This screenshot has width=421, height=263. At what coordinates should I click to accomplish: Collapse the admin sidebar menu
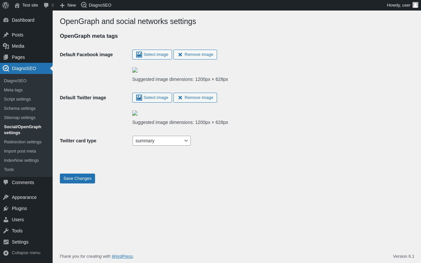(22, 253)
